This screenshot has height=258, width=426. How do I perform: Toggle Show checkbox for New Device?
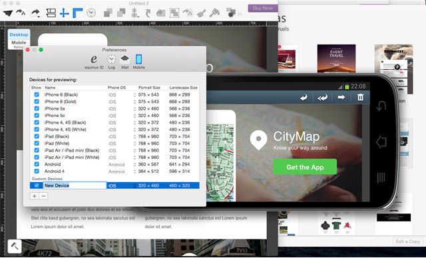37,186
